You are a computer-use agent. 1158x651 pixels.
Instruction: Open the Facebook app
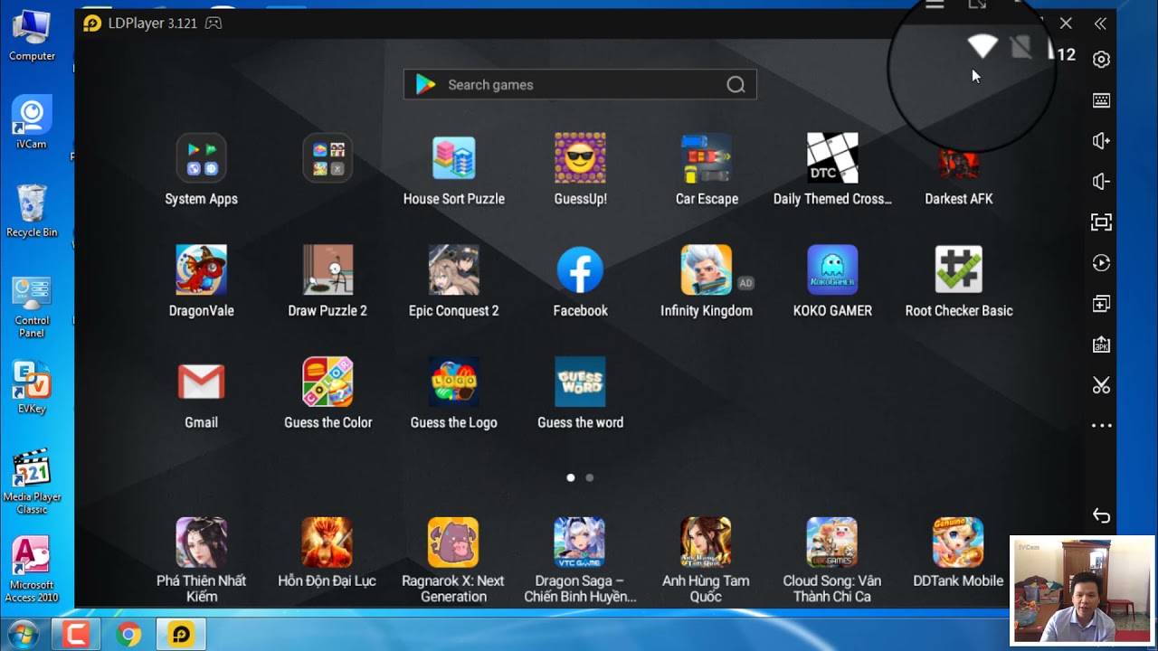[580, 269]
